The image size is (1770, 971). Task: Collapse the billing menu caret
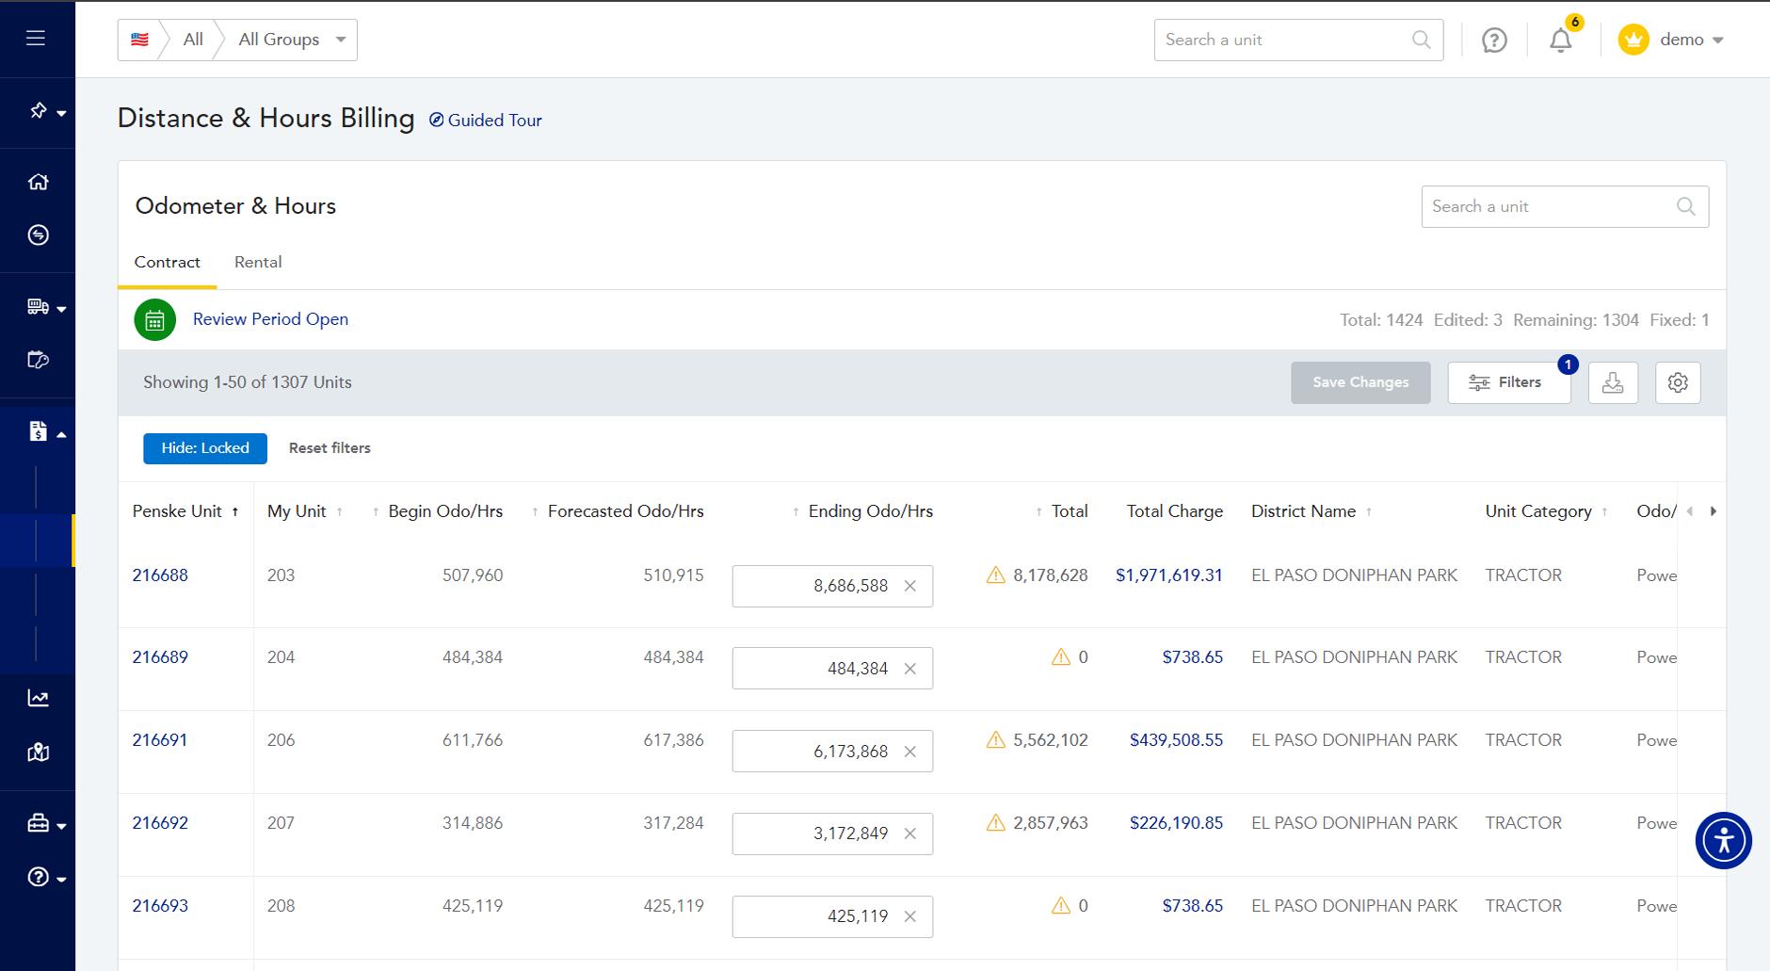point(61,434)
